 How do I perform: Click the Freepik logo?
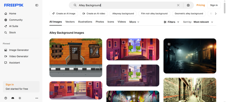[x=14, y=5]
